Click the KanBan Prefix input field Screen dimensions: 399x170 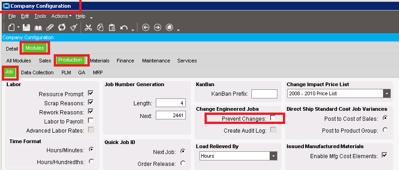point(264,93)
